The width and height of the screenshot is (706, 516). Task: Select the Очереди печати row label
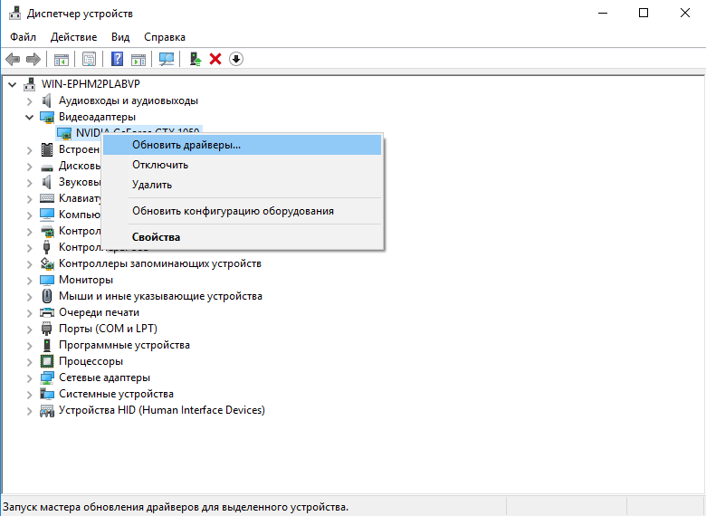pyautogui.click(x=99, y=312)
